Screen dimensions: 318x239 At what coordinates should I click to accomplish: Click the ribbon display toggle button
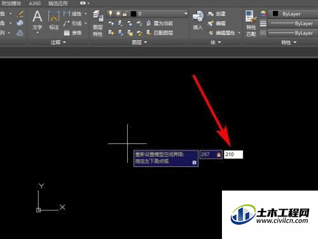83,3
